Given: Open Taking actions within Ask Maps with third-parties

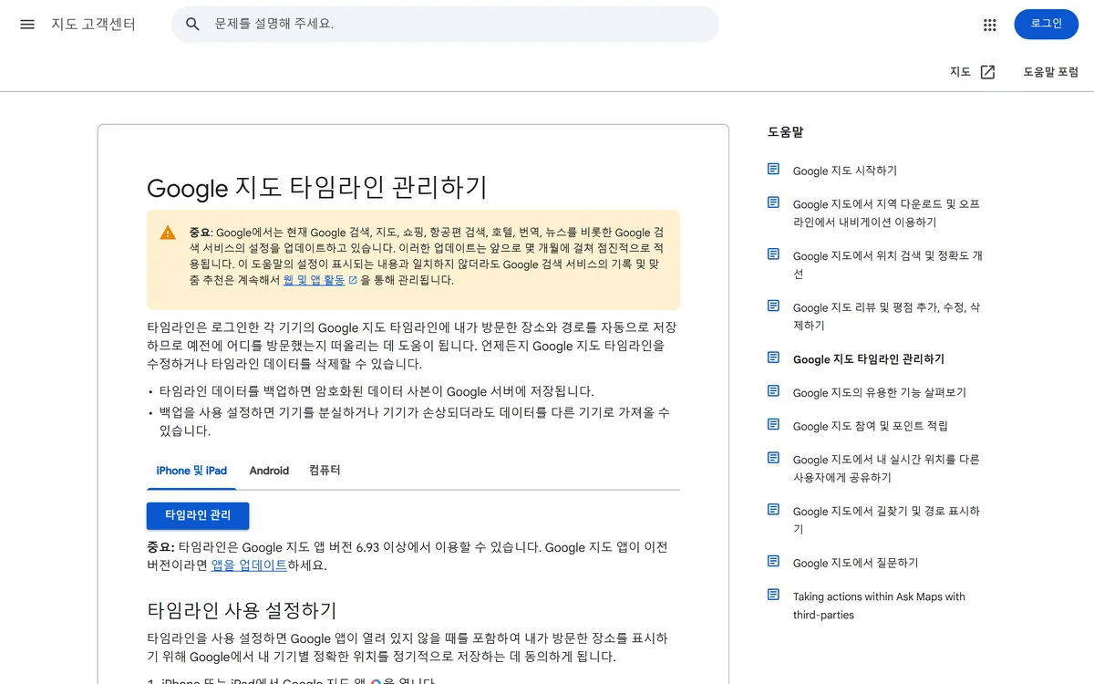Looking at the screenshot, I should point(879,606).
